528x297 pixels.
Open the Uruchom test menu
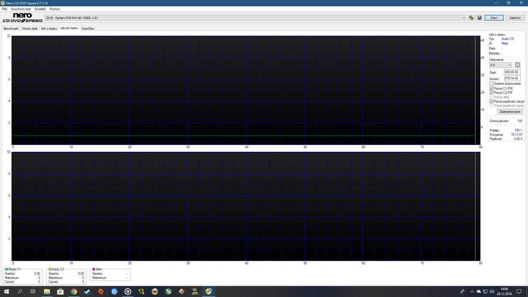click(x=21, y=9)
